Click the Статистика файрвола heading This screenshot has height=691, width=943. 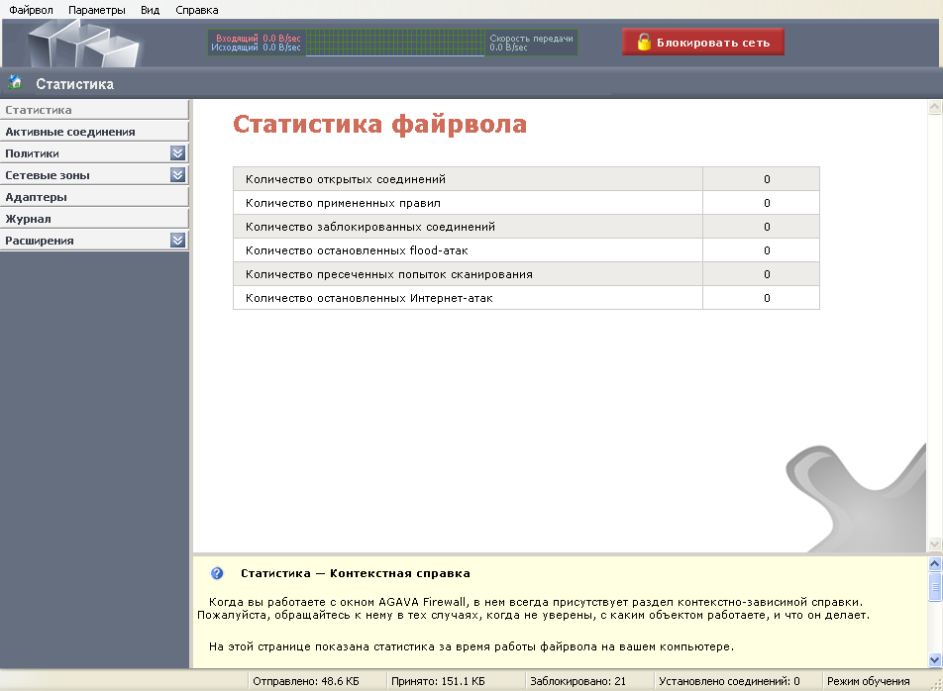379,125
